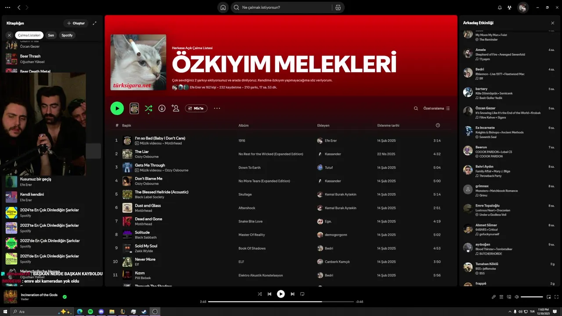Open the cat playlist cover image

click(x=138, y=62)
